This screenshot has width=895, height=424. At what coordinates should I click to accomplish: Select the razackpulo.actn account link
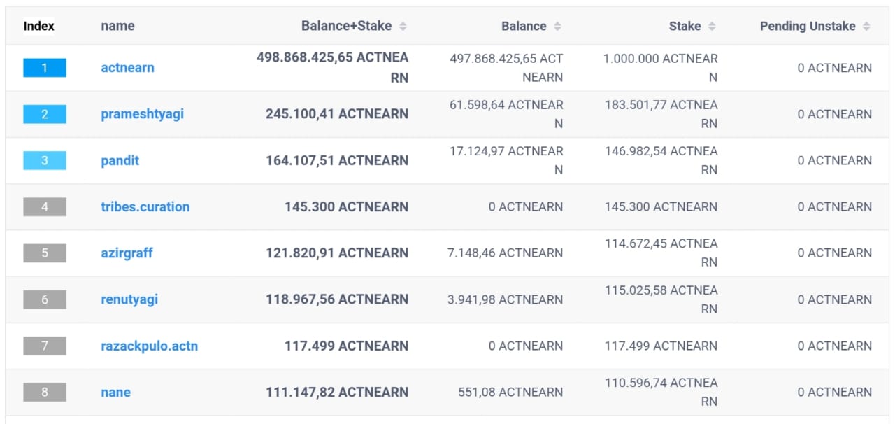pos(149,346)
